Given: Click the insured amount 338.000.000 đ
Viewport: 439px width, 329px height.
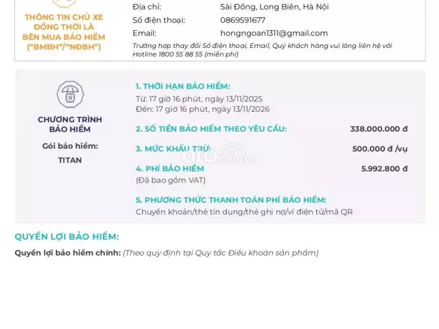Looking at the screenshot, I should click(379, 129).
